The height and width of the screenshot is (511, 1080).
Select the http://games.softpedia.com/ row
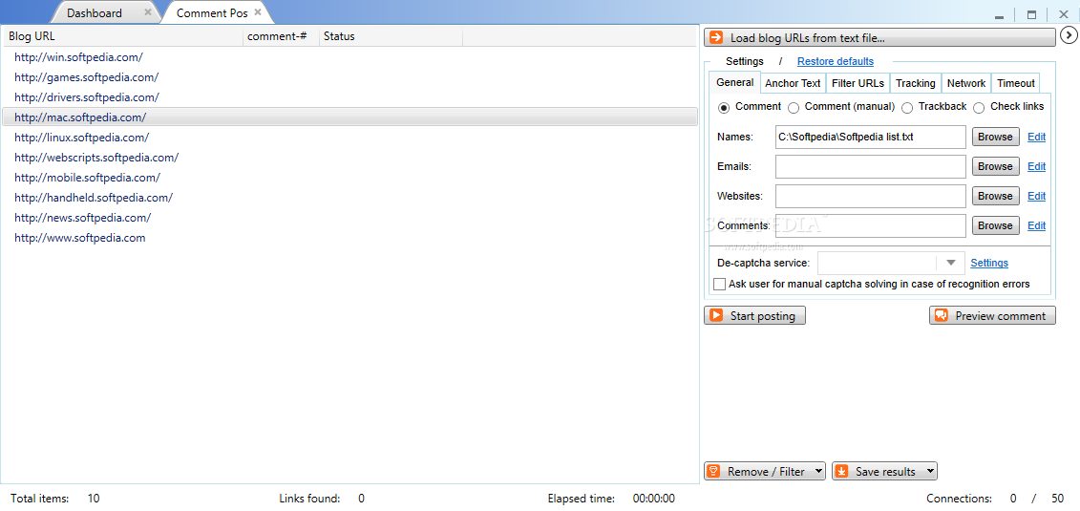tap(349, 77)
